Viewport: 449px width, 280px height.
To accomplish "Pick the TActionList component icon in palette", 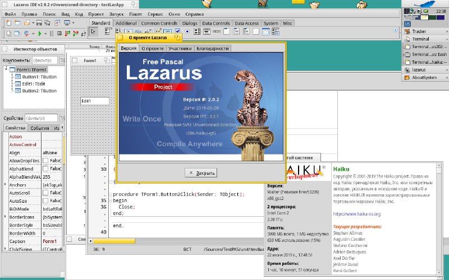I will (x=276, y=31).
